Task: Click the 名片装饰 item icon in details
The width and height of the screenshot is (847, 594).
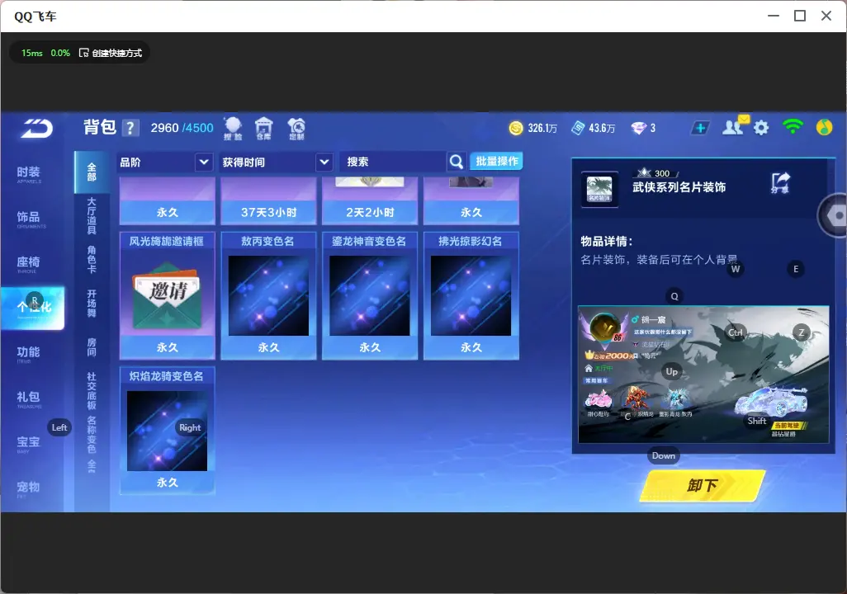Action: (599, 189)
